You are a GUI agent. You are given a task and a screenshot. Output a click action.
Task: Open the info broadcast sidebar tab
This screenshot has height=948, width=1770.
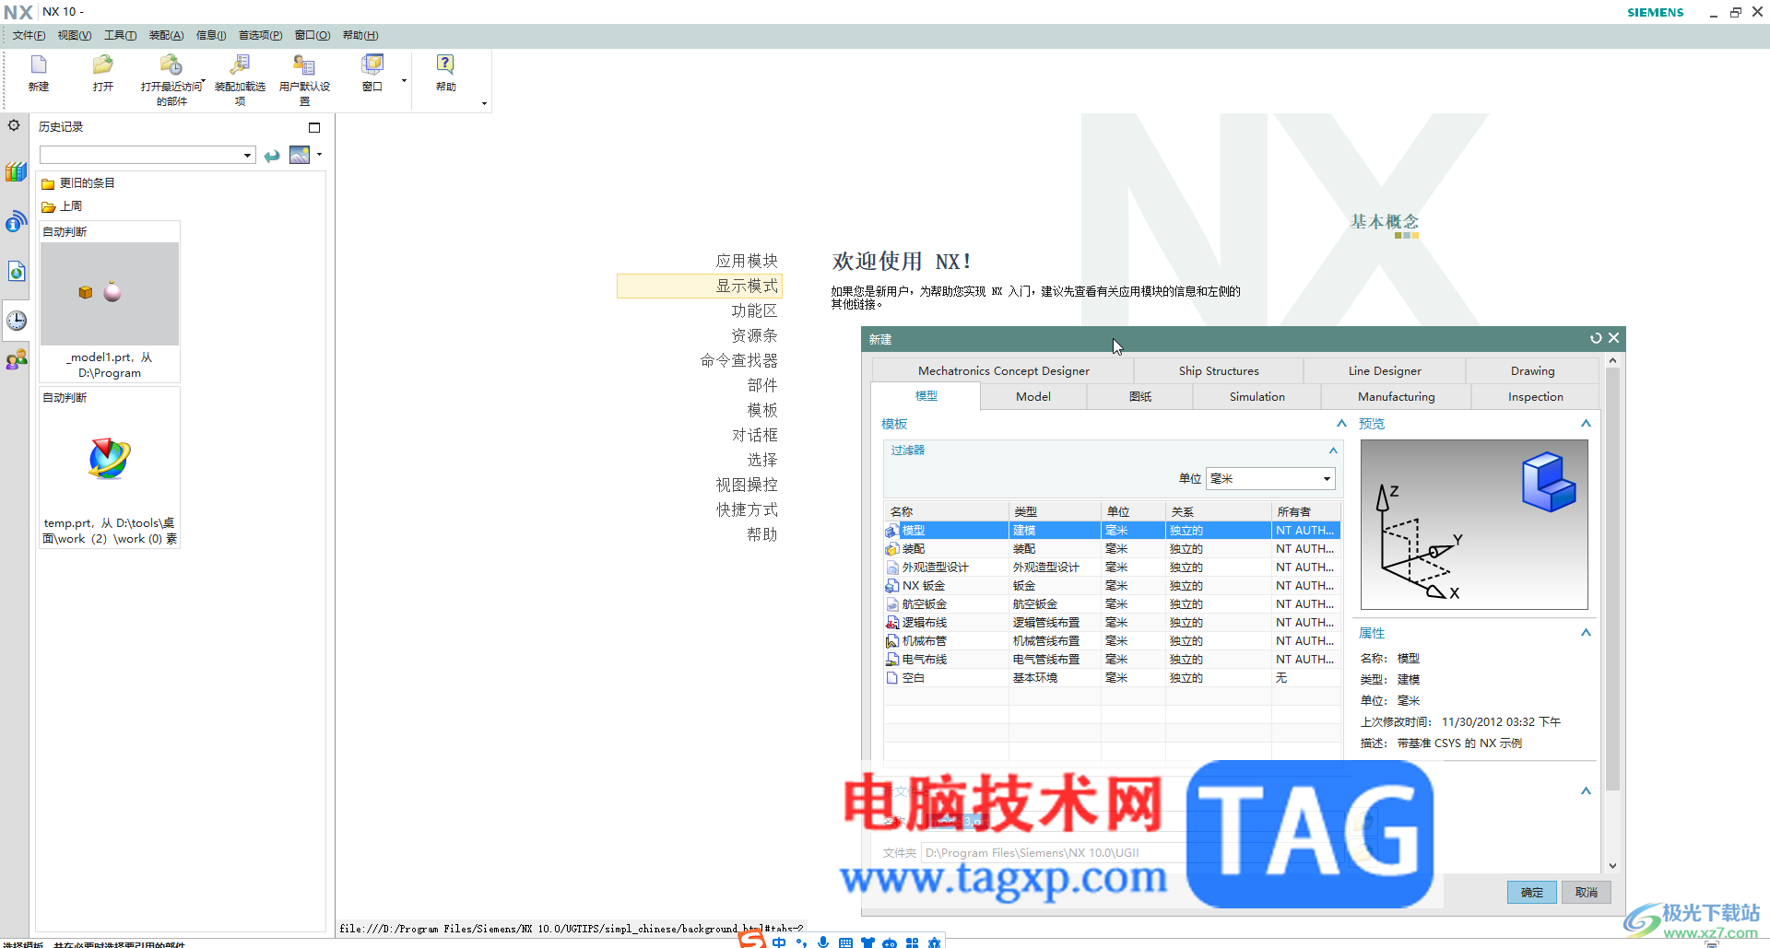(16, 221)
